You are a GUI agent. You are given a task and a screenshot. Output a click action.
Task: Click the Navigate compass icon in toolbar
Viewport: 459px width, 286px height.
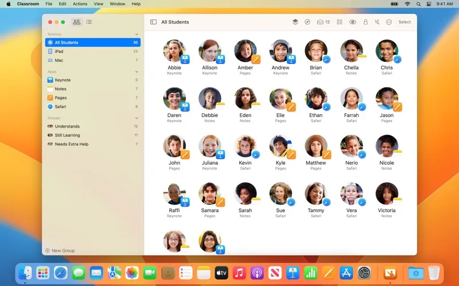(x=307, y=22)
